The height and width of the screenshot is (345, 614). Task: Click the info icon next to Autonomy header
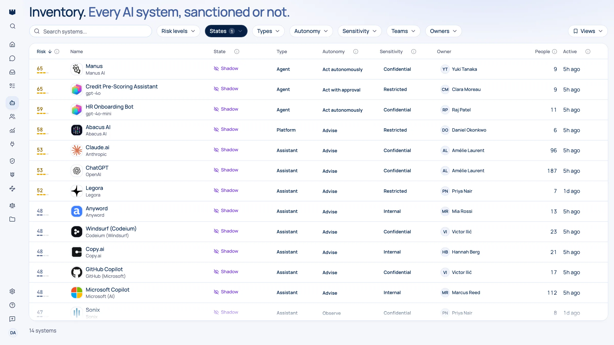(x=356, y=52)
